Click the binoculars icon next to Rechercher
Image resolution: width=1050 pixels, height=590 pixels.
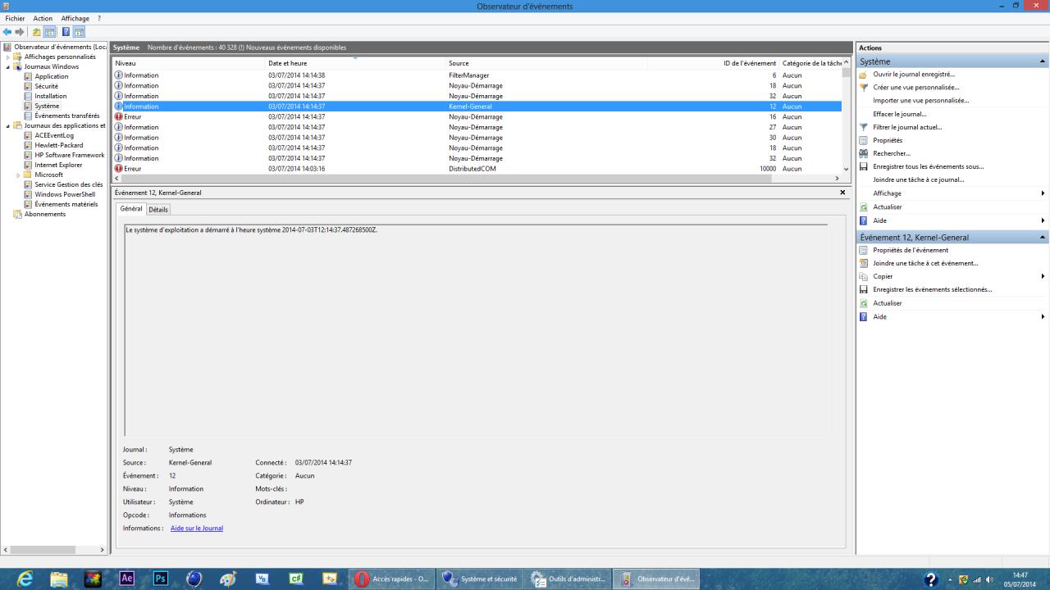863,153
